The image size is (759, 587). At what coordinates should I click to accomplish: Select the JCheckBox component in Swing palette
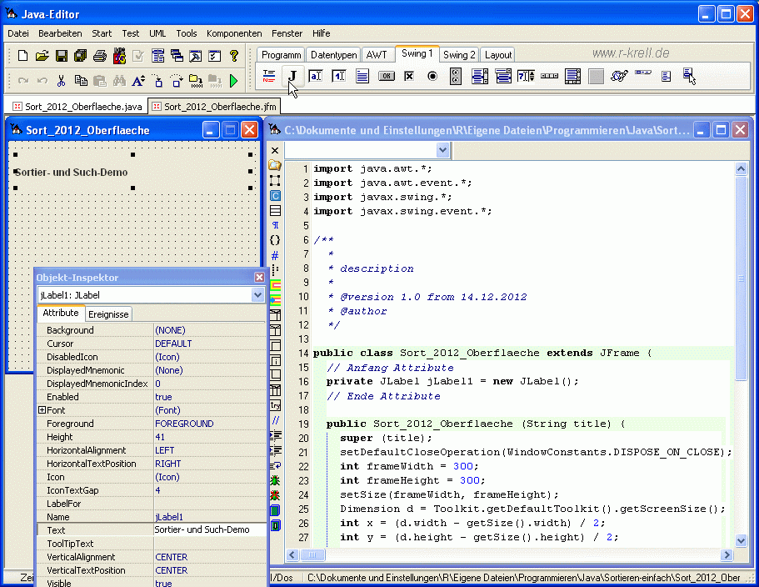(409, 77)
